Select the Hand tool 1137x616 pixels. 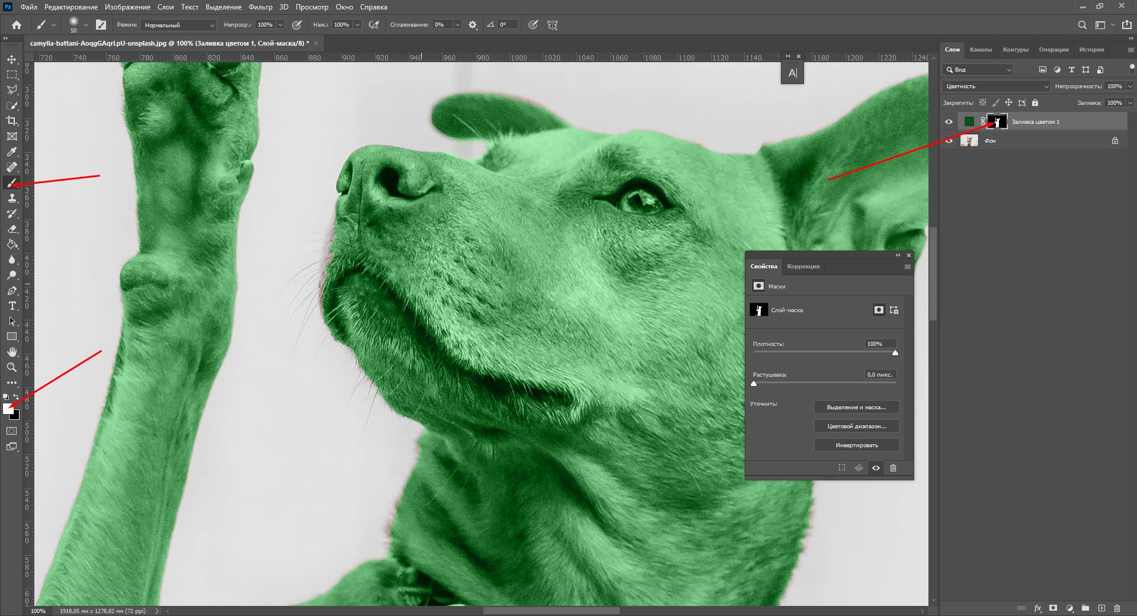click(12, 352)
